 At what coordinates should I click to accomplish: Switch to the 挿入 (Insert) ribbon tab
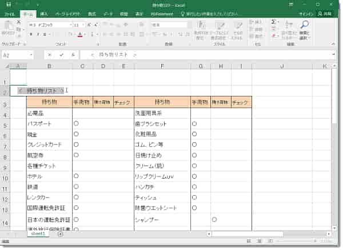[44, 13]
